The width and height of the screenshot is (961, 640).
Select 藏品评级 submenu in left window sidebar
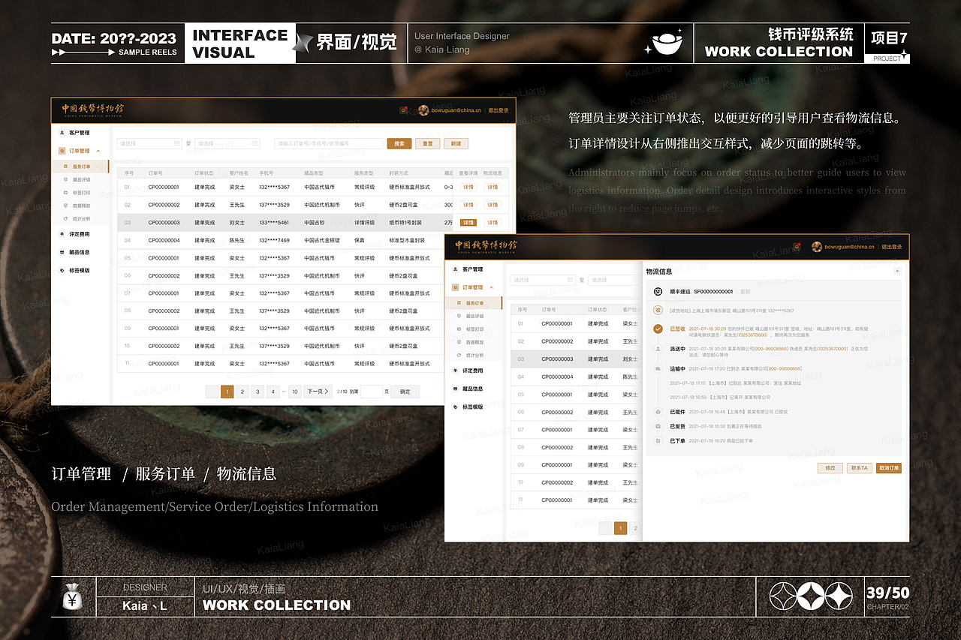pos(81,179)
